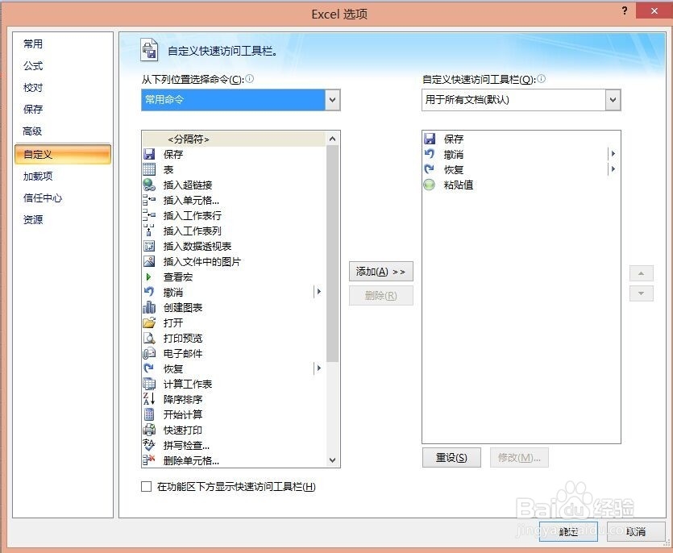This screenshot has width=673, height=553.
Task: Click the move up arrow button
Action: tap(642, 273)
